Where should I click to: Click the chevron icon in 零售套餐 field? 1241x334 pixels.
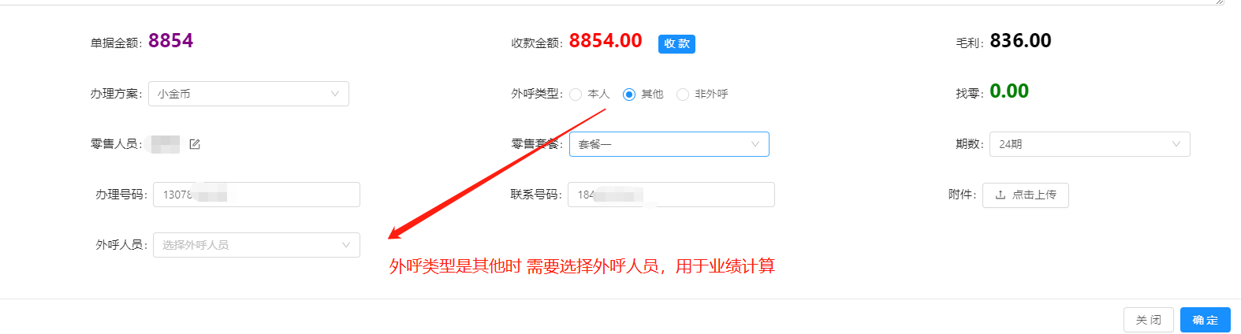tap(755, 144)
